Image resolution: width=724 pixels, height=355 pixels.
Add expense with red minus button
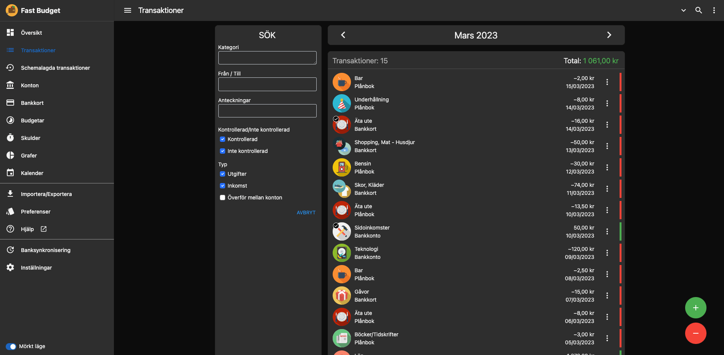coord(695,333)
